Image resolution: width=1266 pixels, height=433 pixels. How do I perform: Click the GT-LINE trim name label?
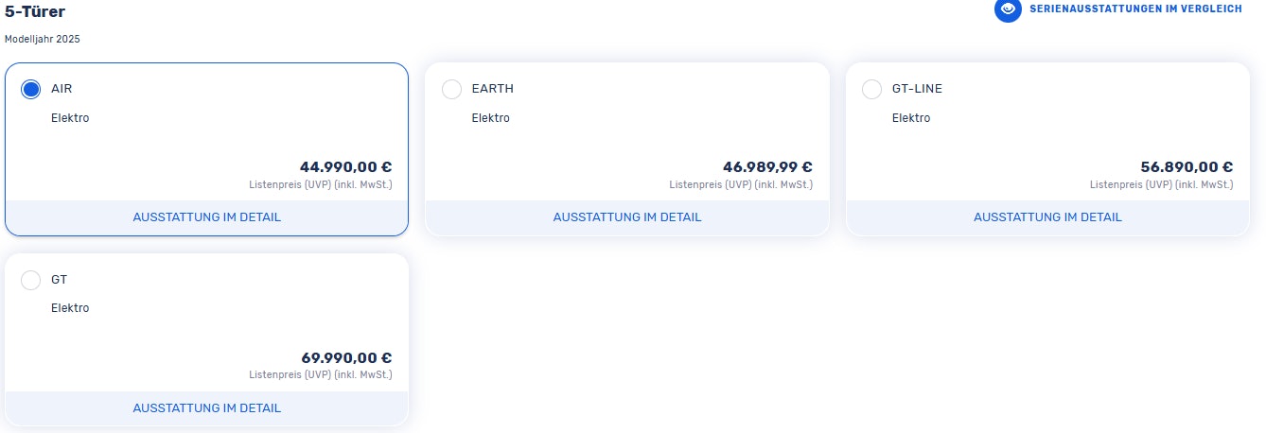point(917,89)
